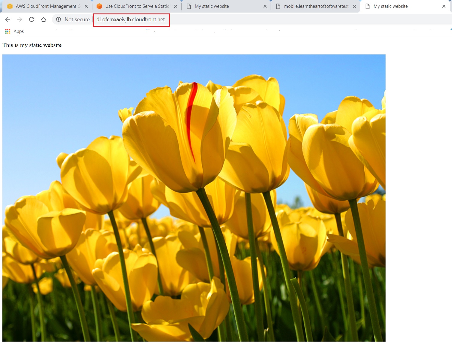Open the Home page button
The height and width of the screenshot is (344, 452).
[44, 19]
